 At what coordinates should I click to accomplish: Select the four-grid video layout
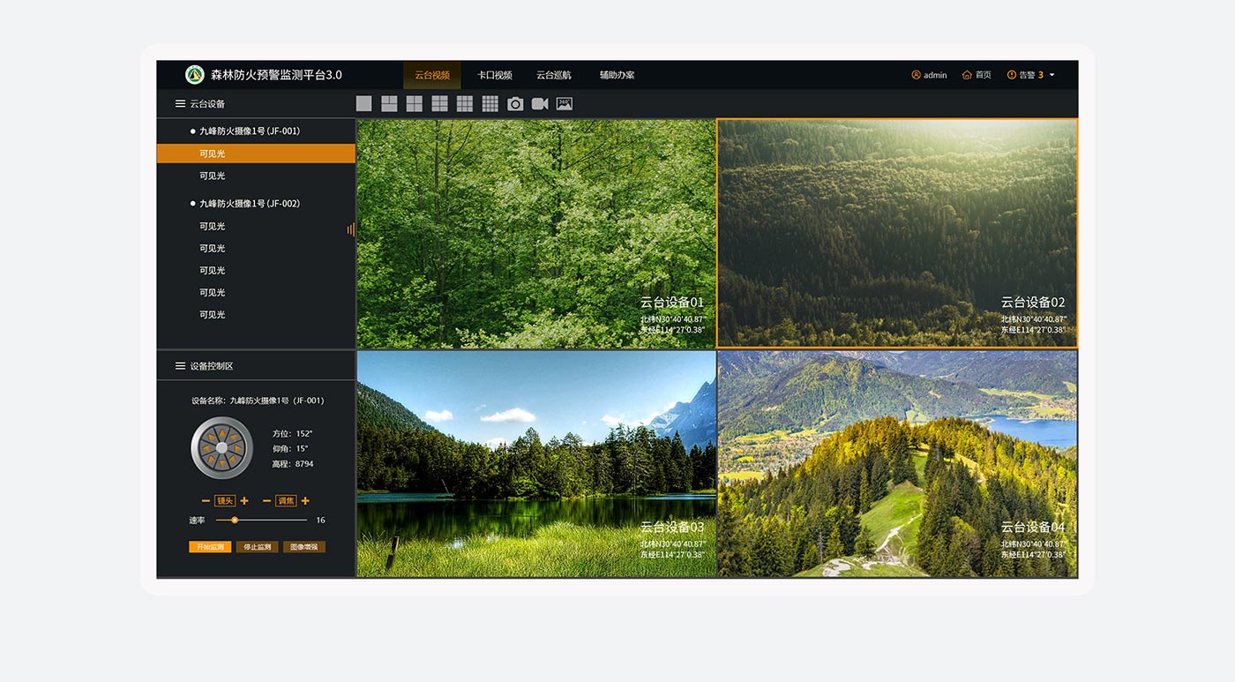[414, 104]
